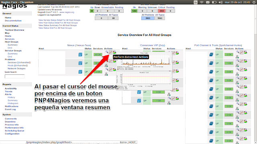The height and width of the screenshot is (144, 257).
Task: Open the system volume indicator
Action: pyautogui.click(x=220, y=2)
